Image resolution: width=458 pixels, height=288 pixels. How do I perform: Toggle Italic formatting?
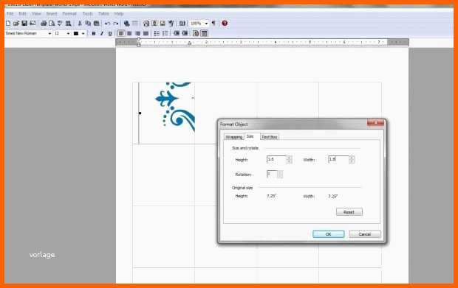[x=102, y=33]
